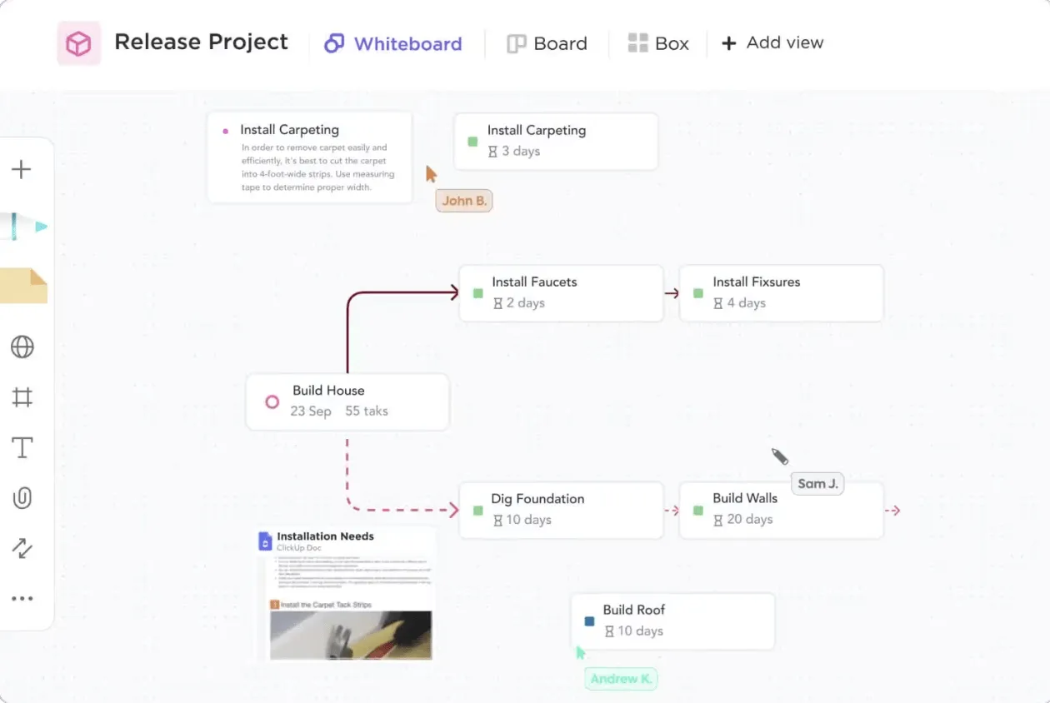Open the three-dots more options
1050x703 pixels.
click(x=22, y=598)
